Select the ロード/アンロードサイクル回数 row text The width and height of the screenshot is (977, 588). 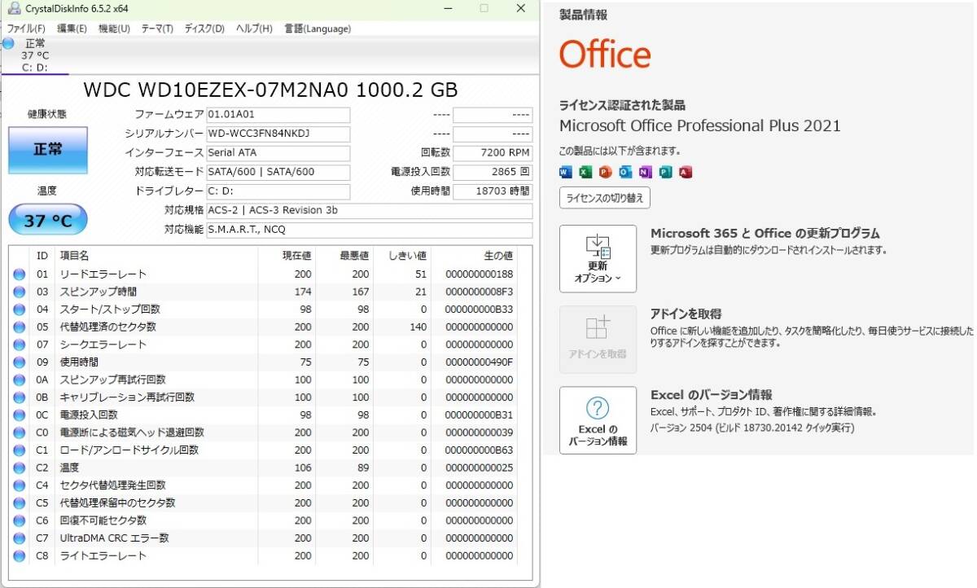coord(129,450)
